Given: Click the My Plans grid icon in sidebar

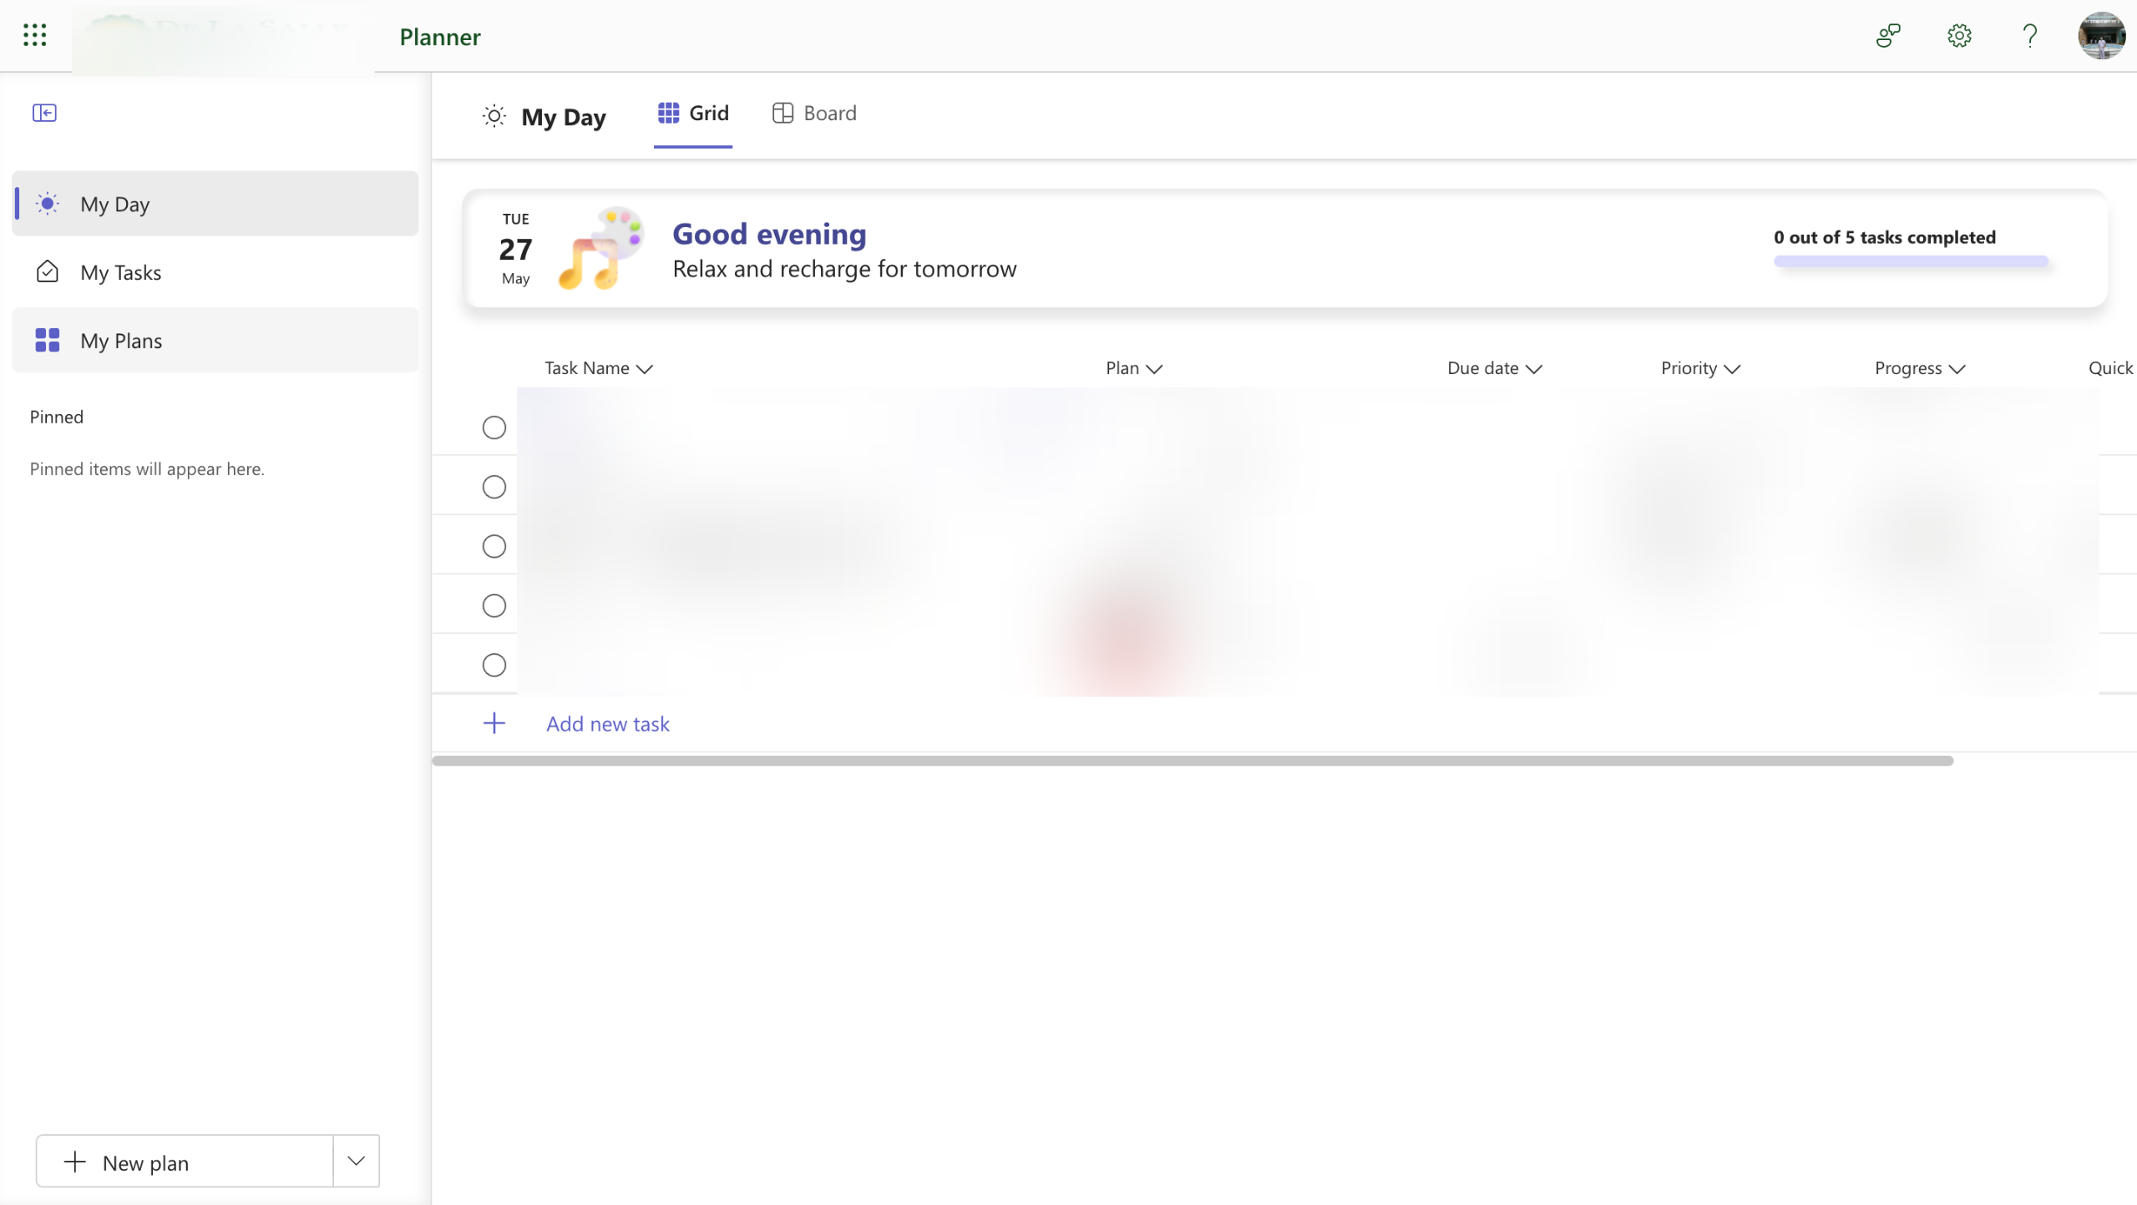Looking at the screenshot, I should (x=48, y=340).
